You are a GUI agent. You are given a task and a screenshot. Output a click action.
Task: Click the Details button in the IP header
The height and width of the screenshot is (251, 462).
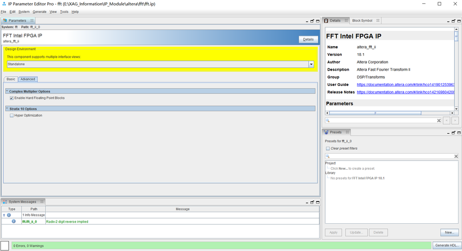point(308,39)
